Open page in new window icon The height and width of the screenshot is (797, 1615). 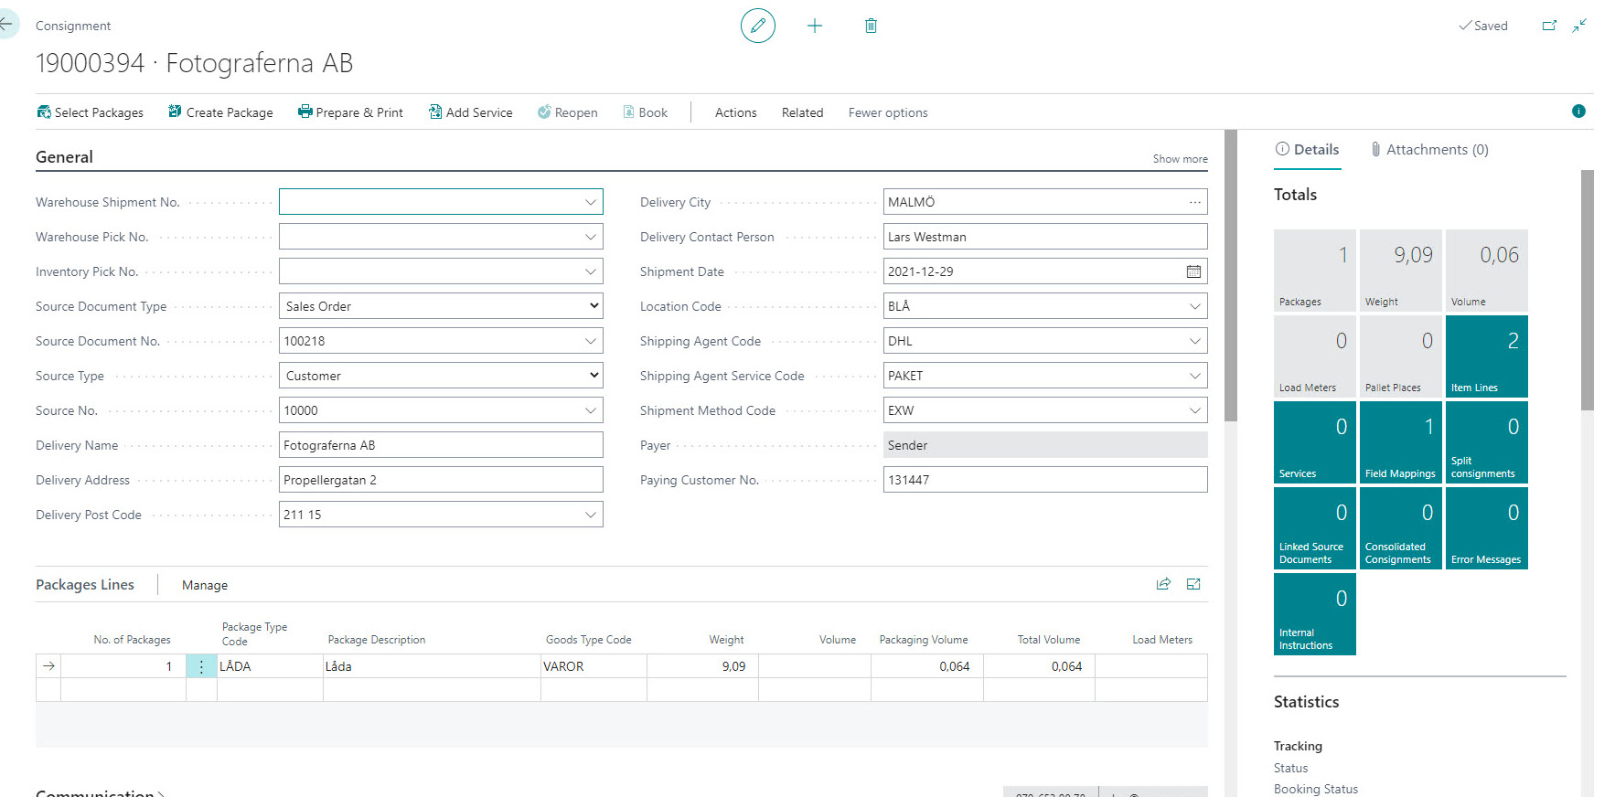pyautogui.click(x=1549, y=26)
